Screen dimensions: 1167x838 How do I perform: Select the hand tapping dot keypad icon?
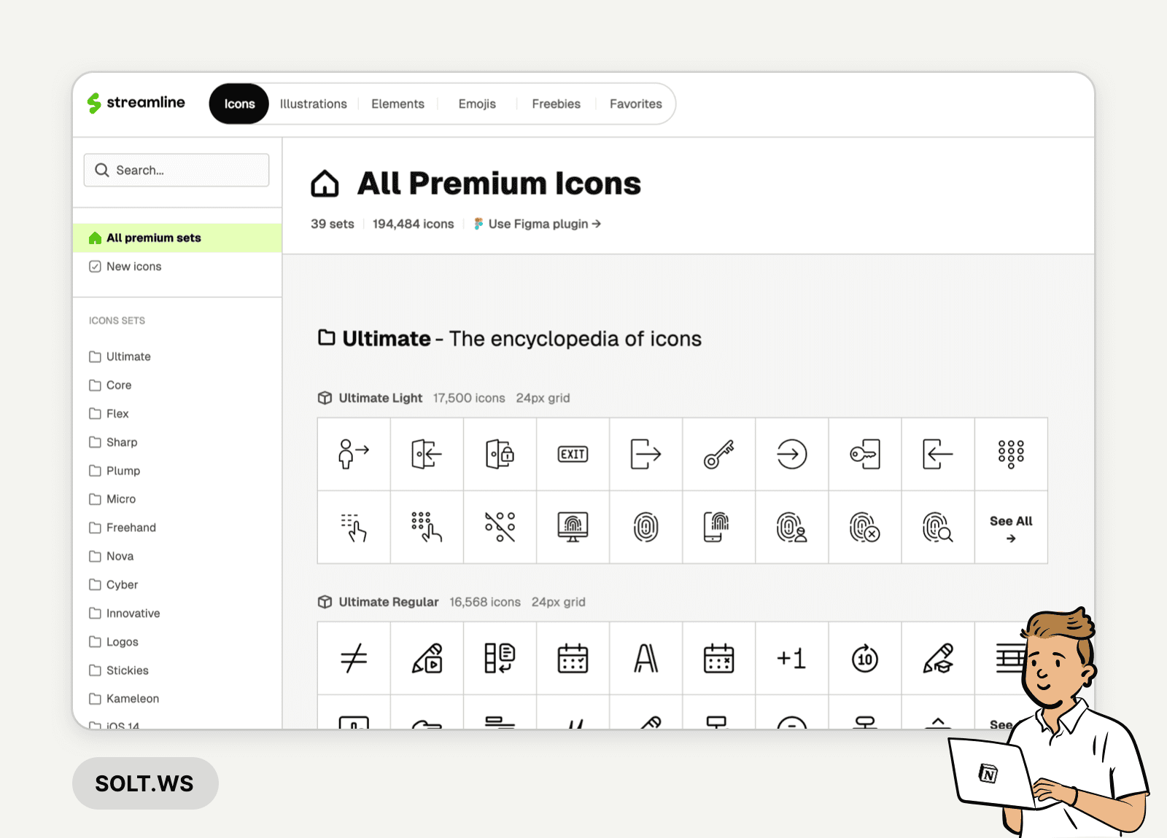(427, 527)
